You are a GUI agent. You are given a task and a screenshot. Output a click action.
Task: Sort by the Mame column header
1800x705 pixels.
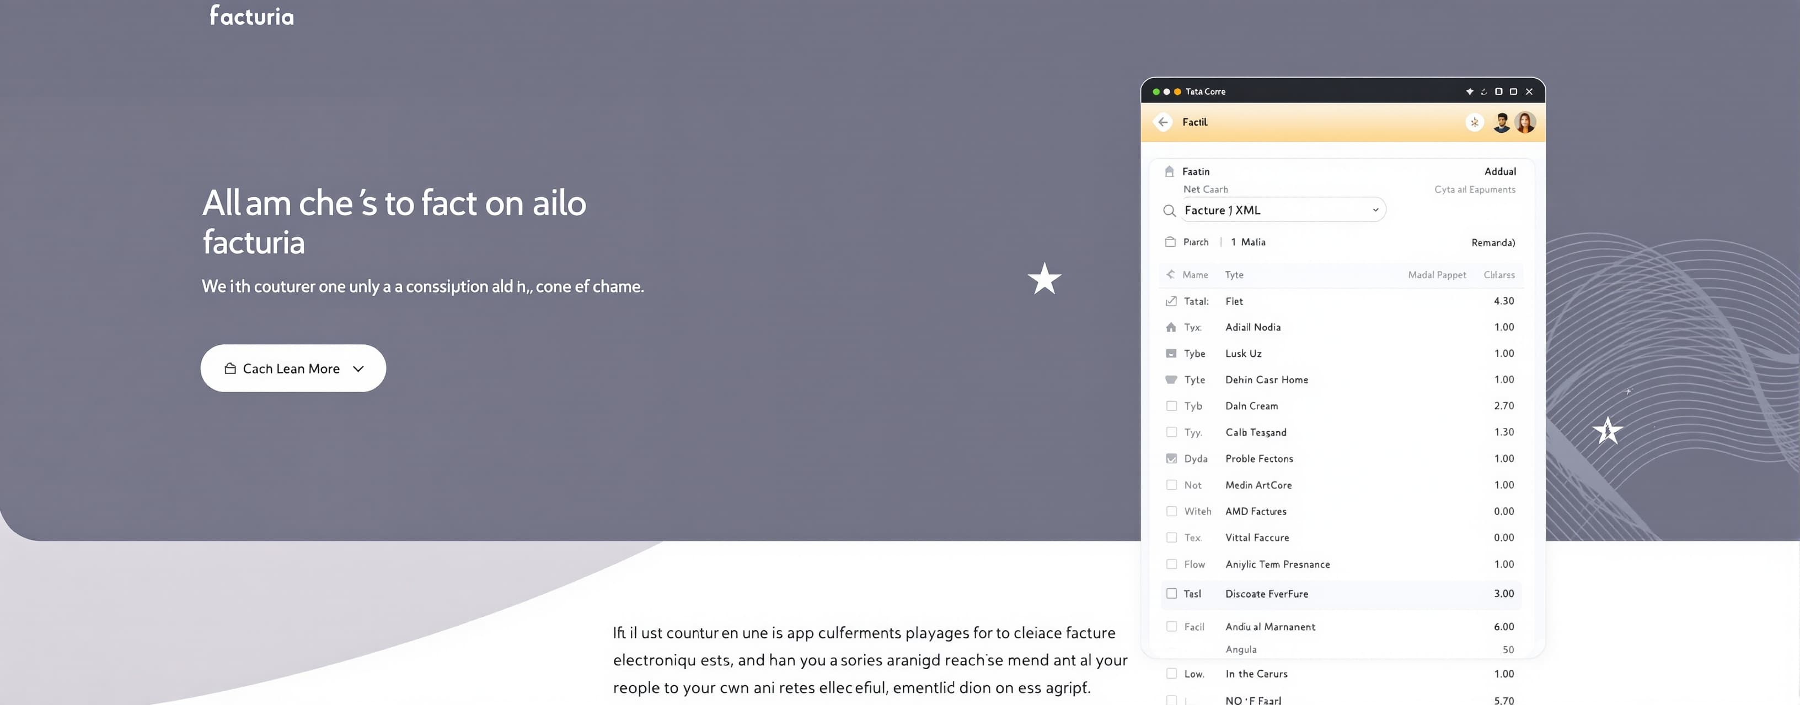pyautogui.click(x=1195, y=274)
